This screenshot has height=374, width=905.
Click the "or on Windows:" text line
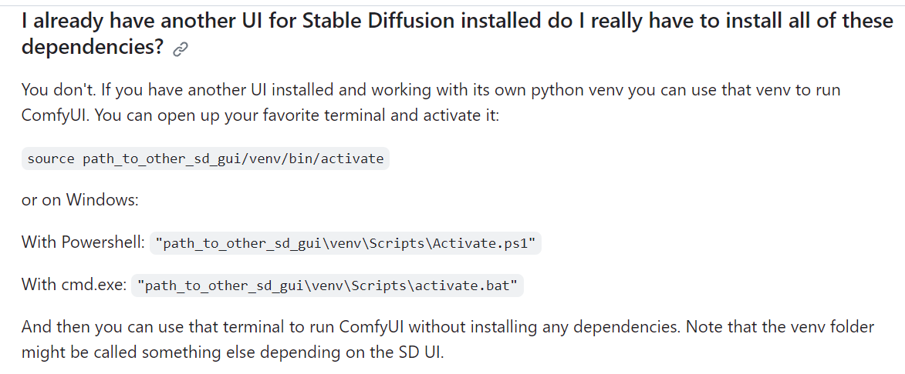click(x=79, y=200)
